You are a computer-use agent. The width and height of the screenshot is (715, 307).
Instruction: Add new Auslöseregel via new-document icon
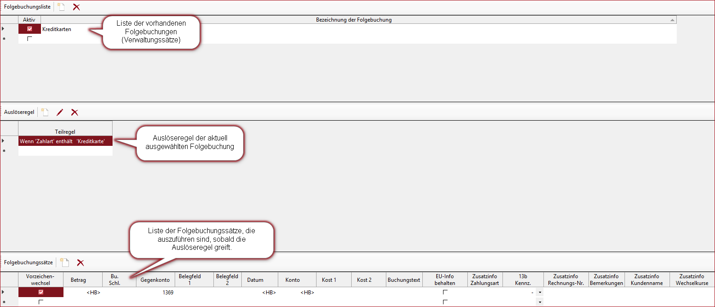coord(45,112)
